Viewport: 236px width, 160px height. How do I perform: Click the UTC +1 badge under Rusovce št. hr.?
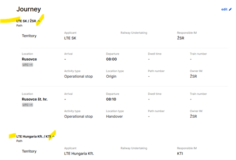[27, 105]
